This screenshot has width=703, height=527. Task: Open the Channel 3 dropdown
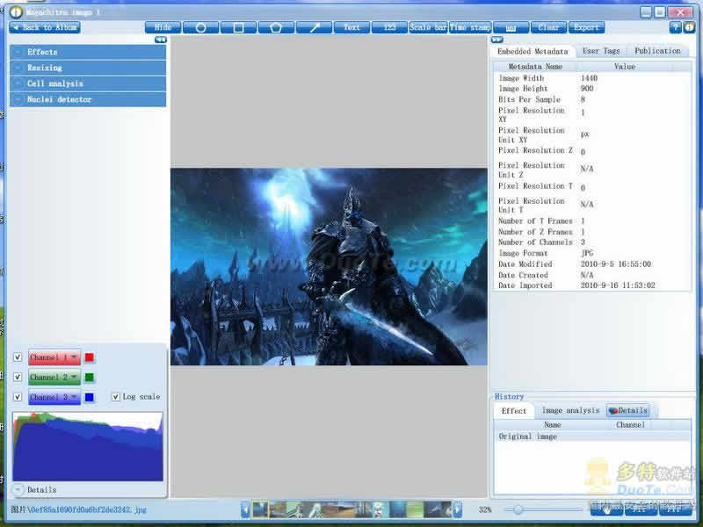pyautogui.click(x=54, y=397)
